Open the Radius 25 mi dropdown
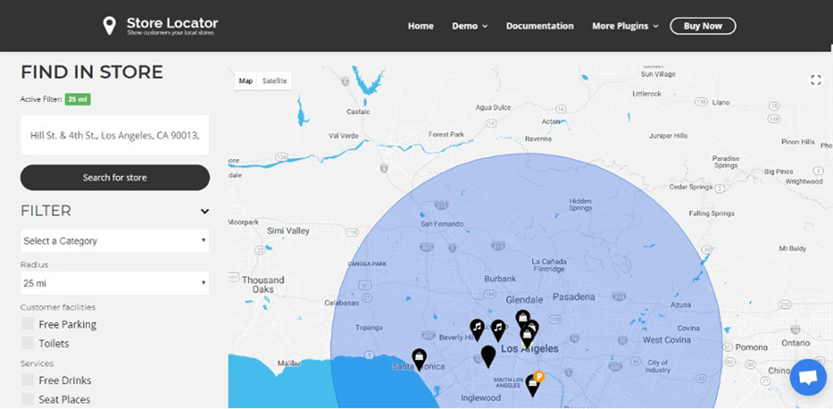The image size is (833, 409). 115,283
